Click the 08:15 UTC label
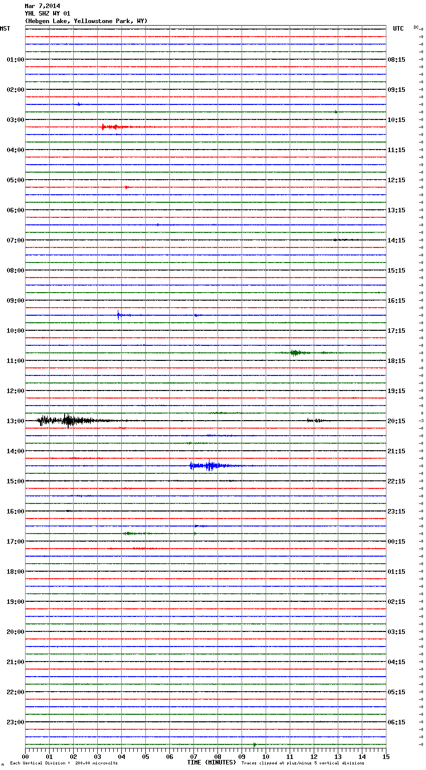The image size is (426, 770). (396, 60)
